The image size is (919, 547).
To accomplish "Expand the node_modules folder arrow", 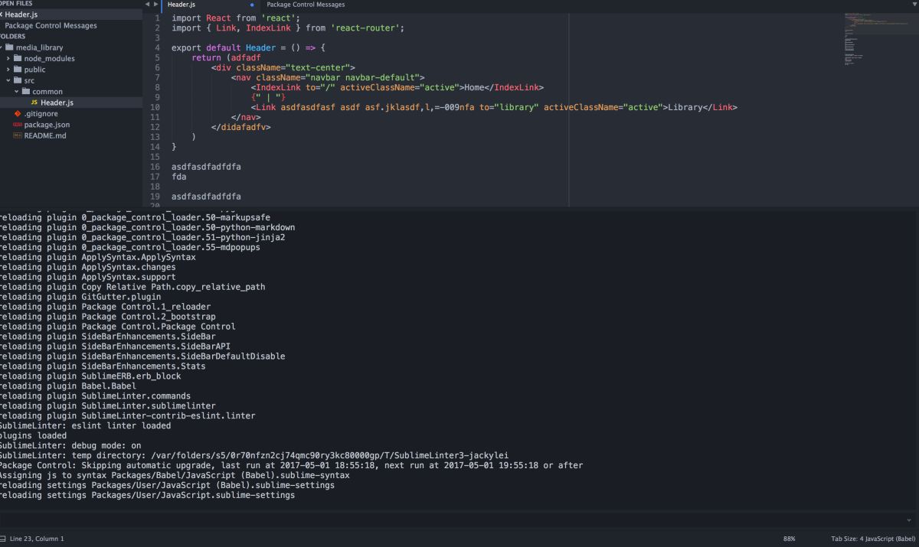I will [x=8, y=58].
